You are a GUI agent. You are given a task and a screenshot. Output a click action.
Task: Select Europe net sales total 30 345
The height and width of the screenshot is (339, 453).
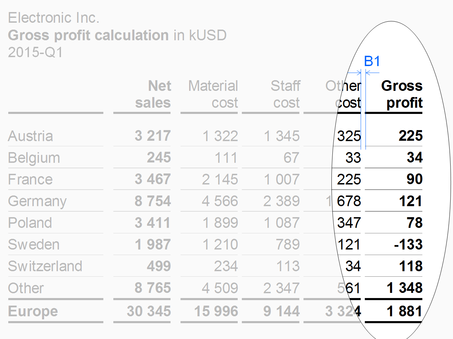(x=149, y=311)
